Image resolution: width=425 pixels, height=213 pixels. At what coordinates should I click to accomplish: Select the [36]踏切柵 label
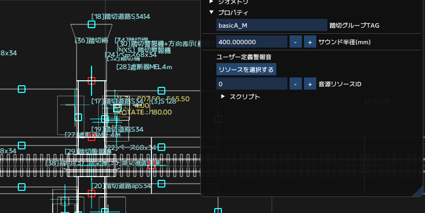[92, 40]
